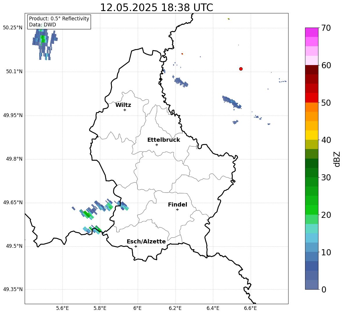Click the latitude label 49.95°N
This screenshot has height=314, width=344.
tap(13, 115)
